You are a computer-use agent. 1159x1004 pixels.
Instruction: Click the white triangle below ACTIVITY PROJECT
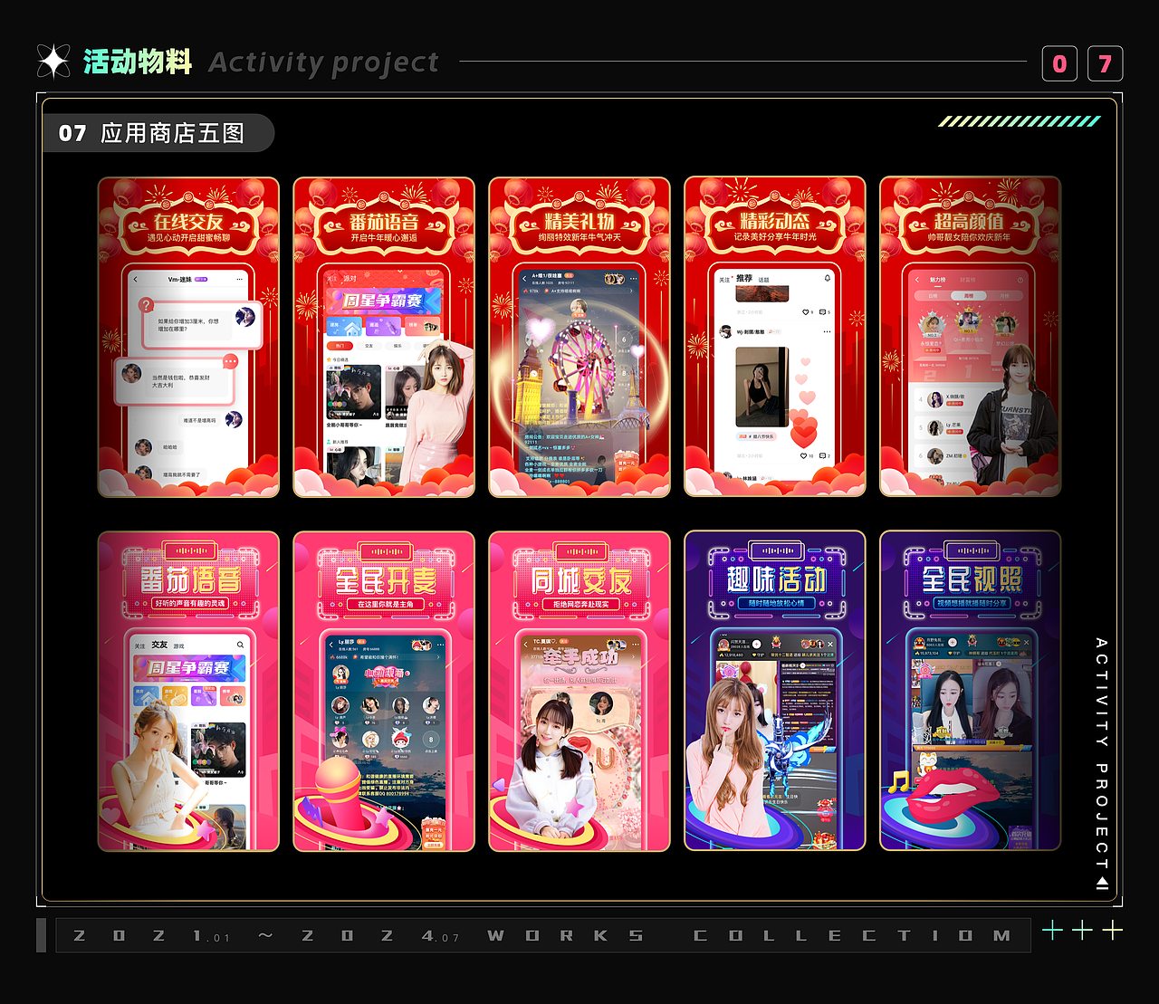(1102, 884)
